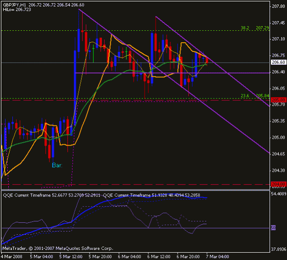Click the 205.35 price axis label
287x260 pixels.
[x=278, y=121]
